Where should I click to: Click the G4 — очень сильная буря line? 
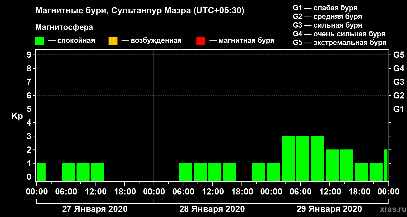[x=339, y=34]
